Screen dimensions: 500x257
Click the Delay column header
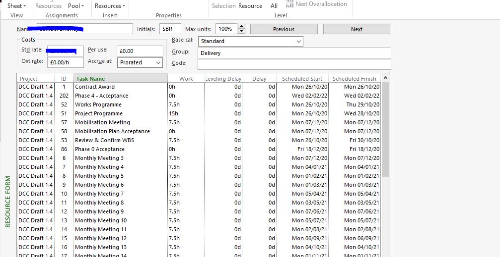click(x=259, y=79)
